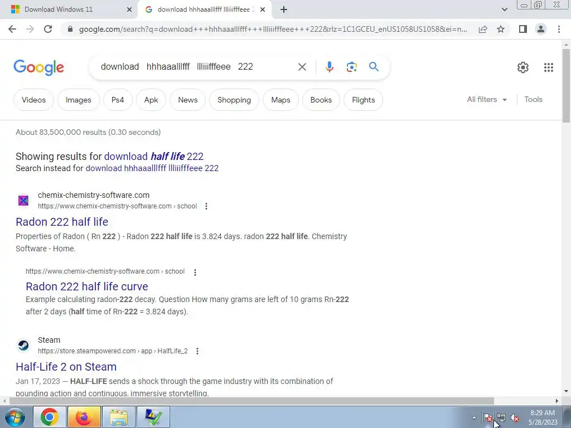Open the Chrome three-dot menu
571x428 pixels.
pyautogui.click(x=559, y=29)
